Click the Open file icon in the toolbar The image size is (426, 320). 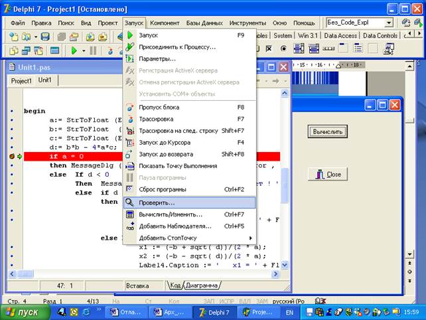pos(26,36)
